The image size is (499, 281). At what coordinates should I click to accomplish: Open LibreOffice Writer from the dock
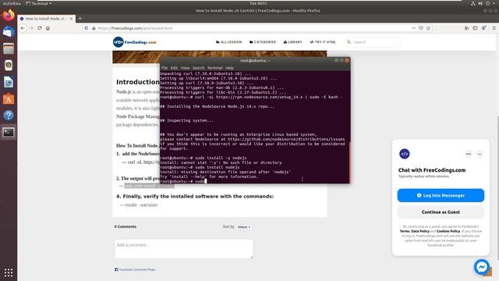pyautogui.click(x=9, y=82)
